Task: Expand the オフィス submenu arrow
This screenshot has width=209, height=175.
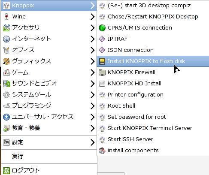Action: click(93, 50)
